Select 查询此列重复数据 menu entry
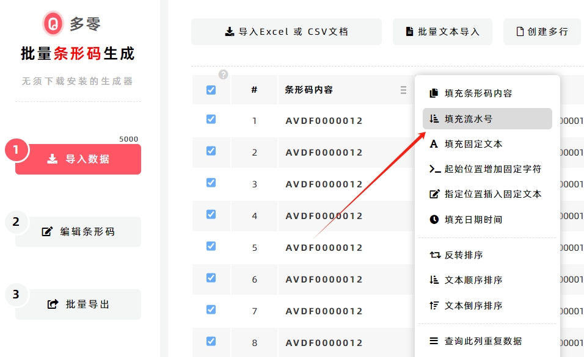This screenshot has height=357, width=584. pyautogui.click(x=487, y=341)
